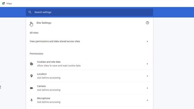Viewport: 194px width, 109px height.
Task: Click the cookie icon
Action: tap(32, 64)
